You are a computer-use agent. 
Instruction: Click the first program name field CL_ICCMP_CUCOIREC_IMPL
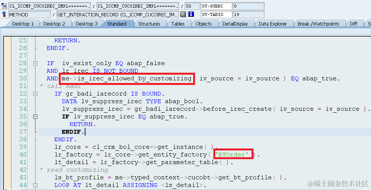50,6
